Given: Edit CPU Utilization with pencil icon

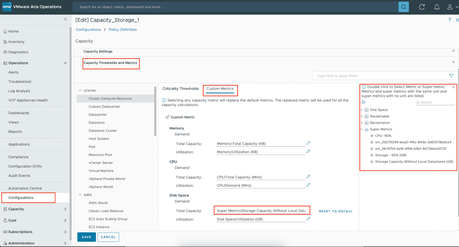Looking at the screenshot, I should (308, 185).
